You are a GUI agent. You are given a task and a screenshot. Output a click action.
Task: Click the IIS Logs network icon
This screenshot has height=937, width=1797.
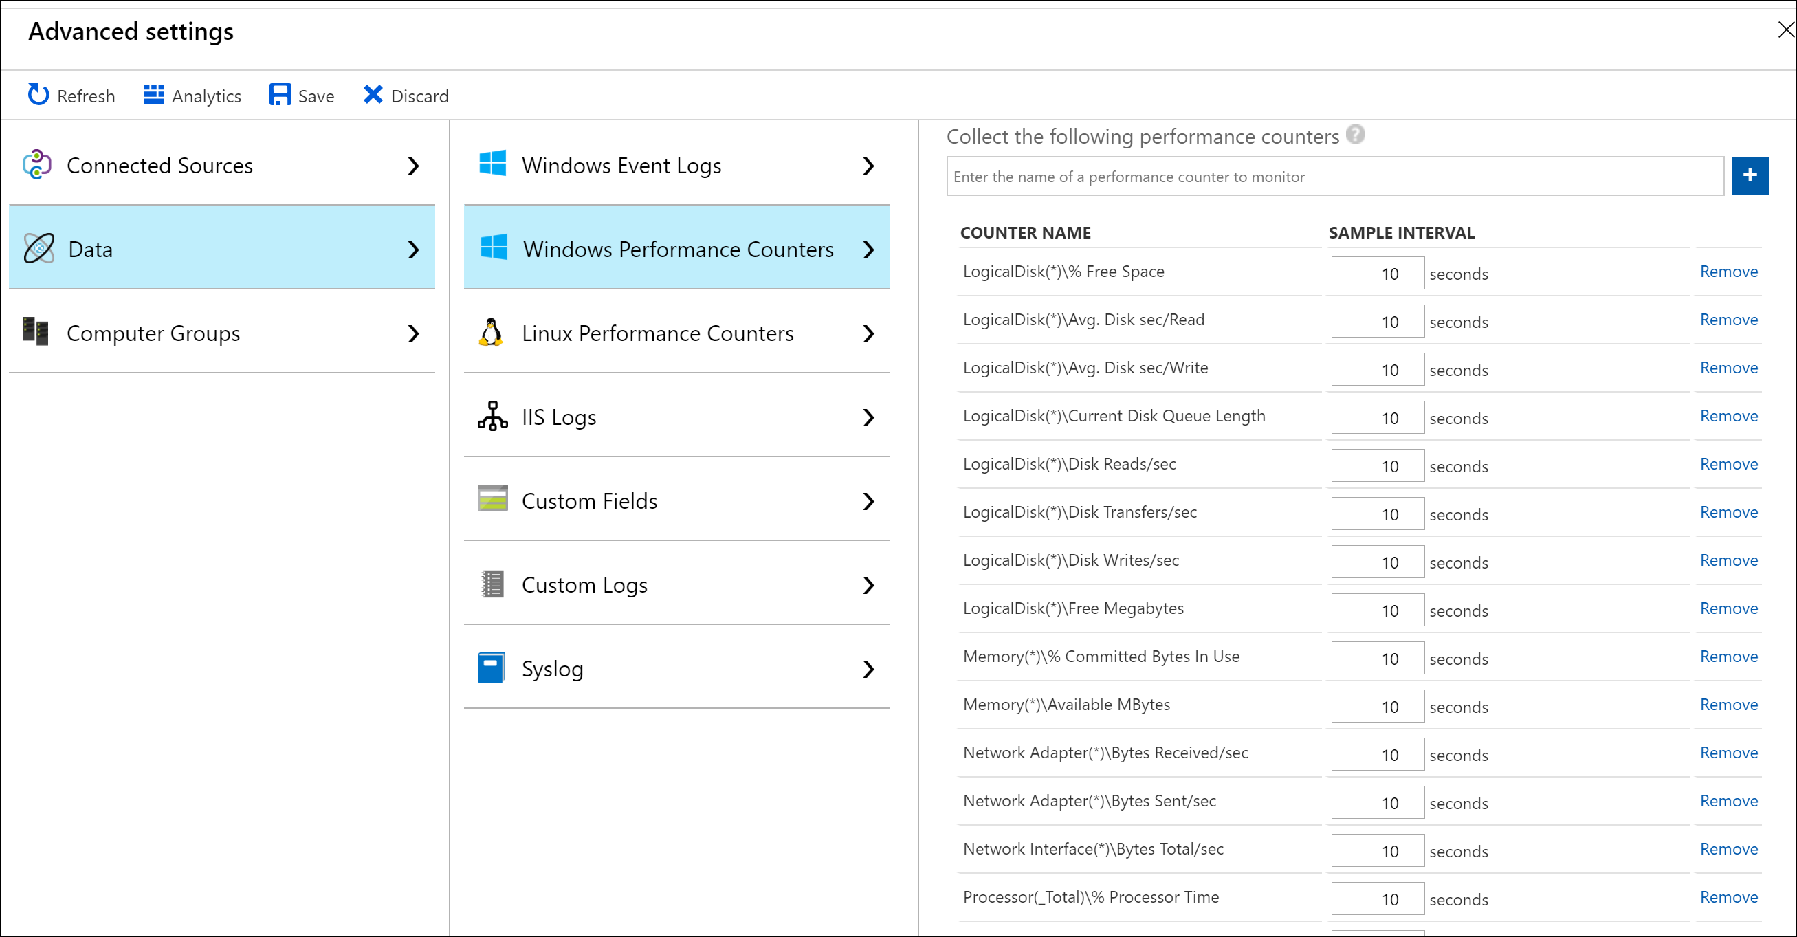[x=492, y=417]
